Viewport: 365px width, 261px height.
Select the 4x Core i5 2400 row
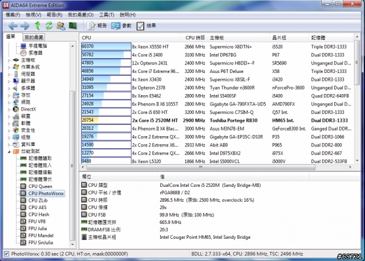(x=217, y=55)
